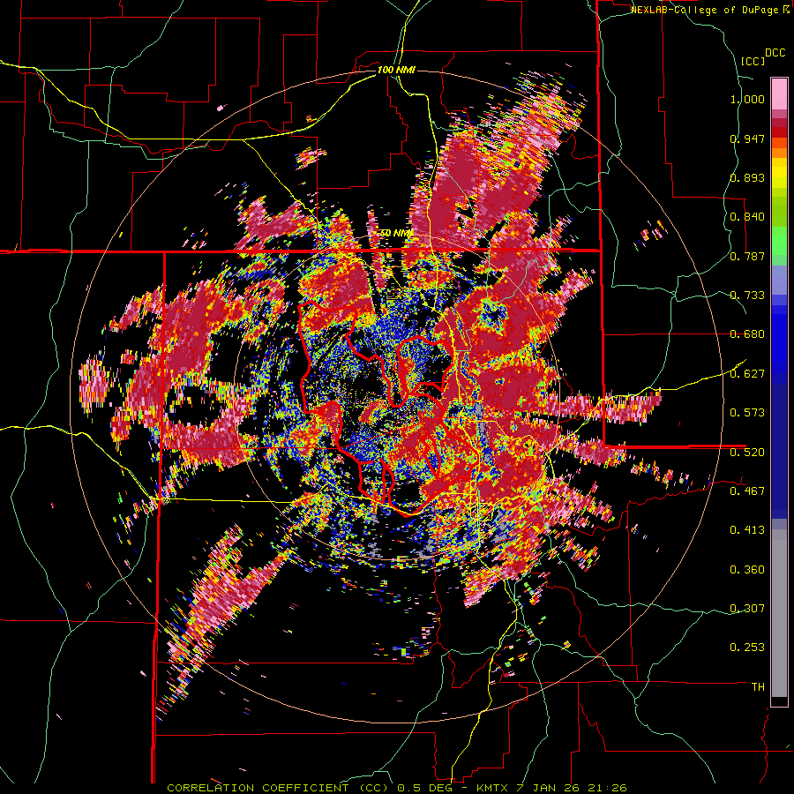Viewport: 794px width, 794px height.
Task: Select the 0.573 scale value
Action: pos(747,413)
